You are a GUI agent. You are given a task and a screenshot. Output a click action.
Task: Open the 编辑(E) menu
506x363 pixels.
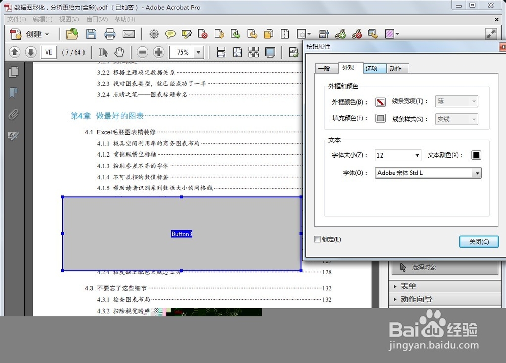43,19
